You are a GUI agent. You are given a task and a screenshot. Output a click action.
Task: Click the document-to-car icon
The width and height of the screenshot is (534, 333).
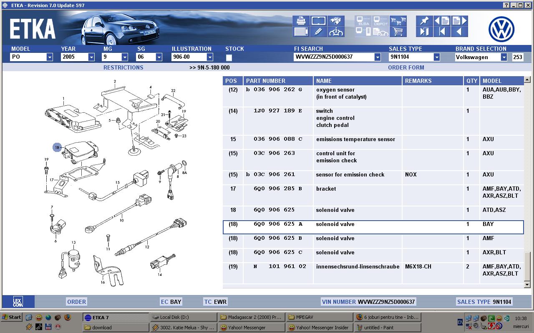[x=380, y=32]
